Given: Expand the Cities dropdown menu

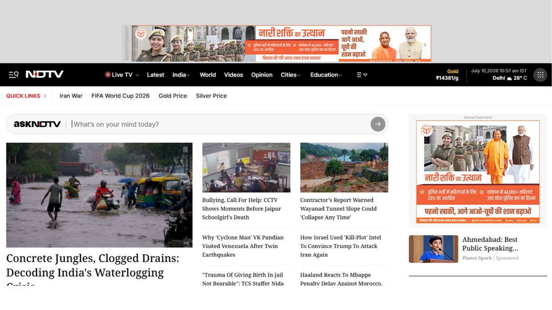Looking at the screenshot, I should tap(299, 75).
